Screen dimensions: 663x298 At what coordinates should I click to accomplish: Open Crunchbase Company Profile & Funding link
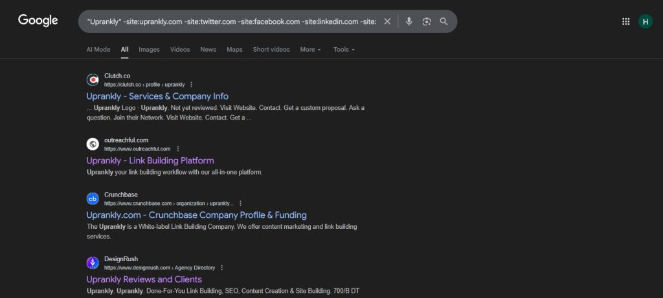[x=197, y=215]
